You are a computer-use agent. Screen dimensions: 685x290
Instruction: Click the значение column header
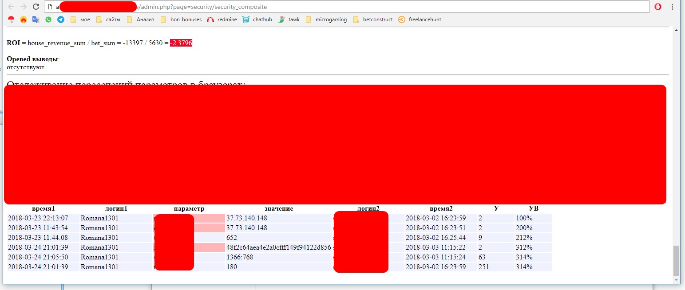[279, 208]
